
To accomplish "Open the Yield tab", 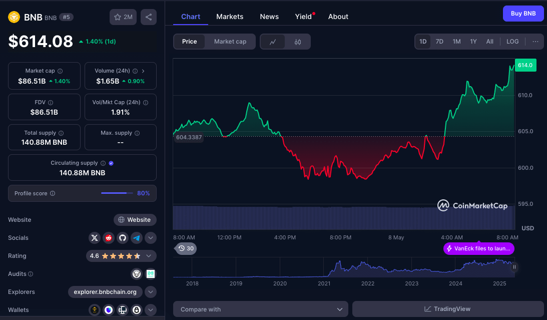I will coord(303,17).
